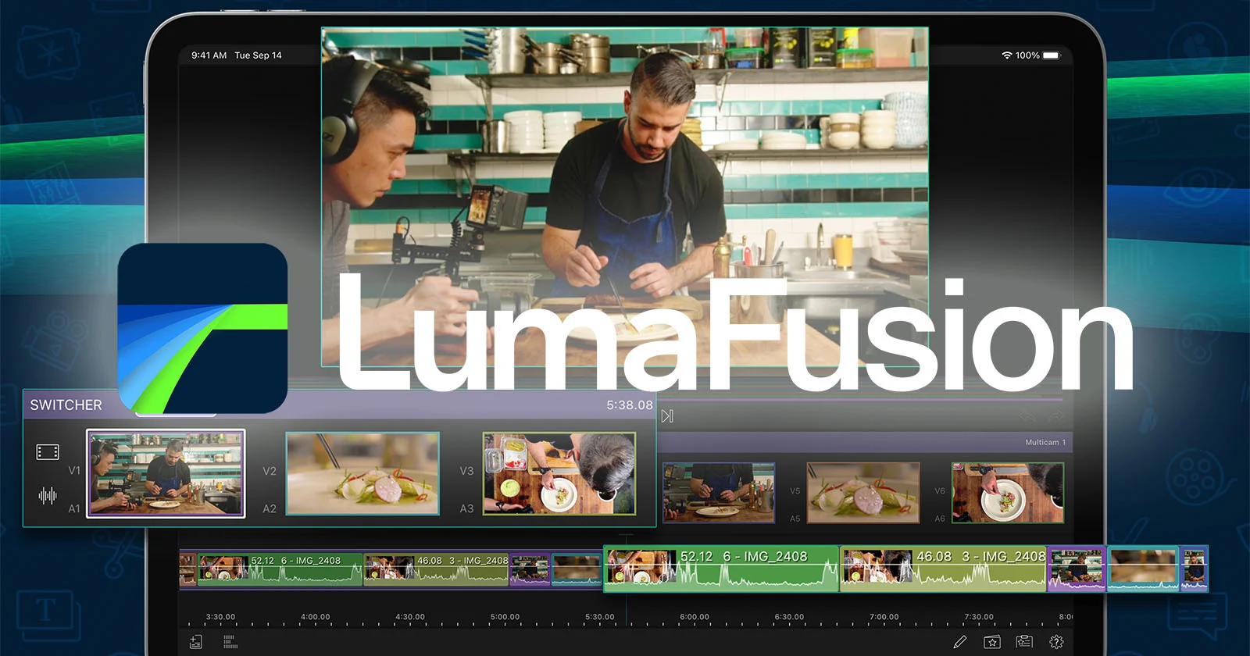The height and width of the screenshot is (656, 1250).
Task: Select the V3 overhead angle thumbnail
Action: (x=559, y=473)
